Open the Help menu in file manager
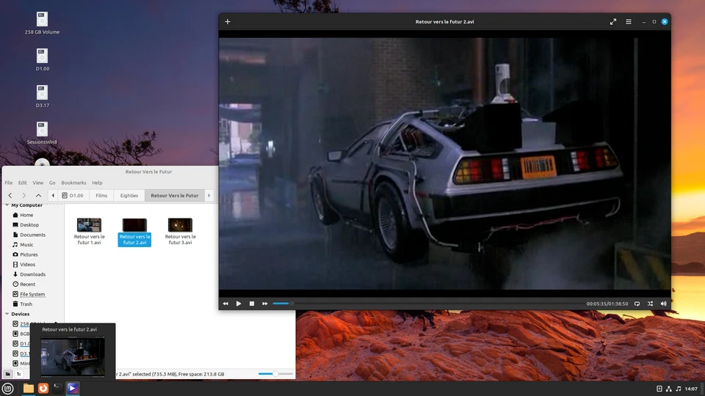Viewport: 705px width, 396px height. (x=97, y=183)
